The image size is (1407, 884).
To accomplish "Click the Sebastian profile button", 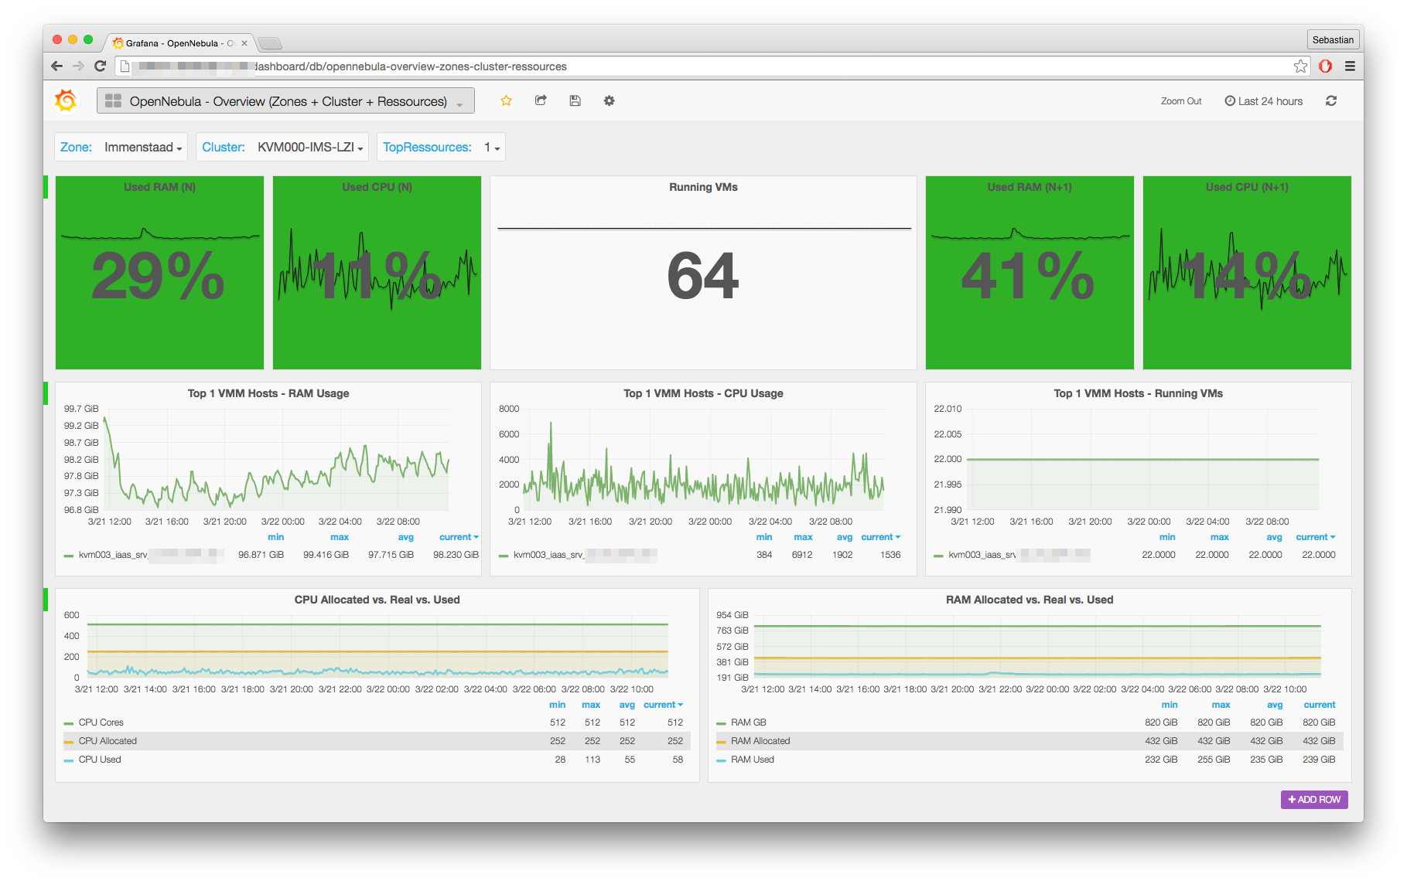I will point(1333,40).
